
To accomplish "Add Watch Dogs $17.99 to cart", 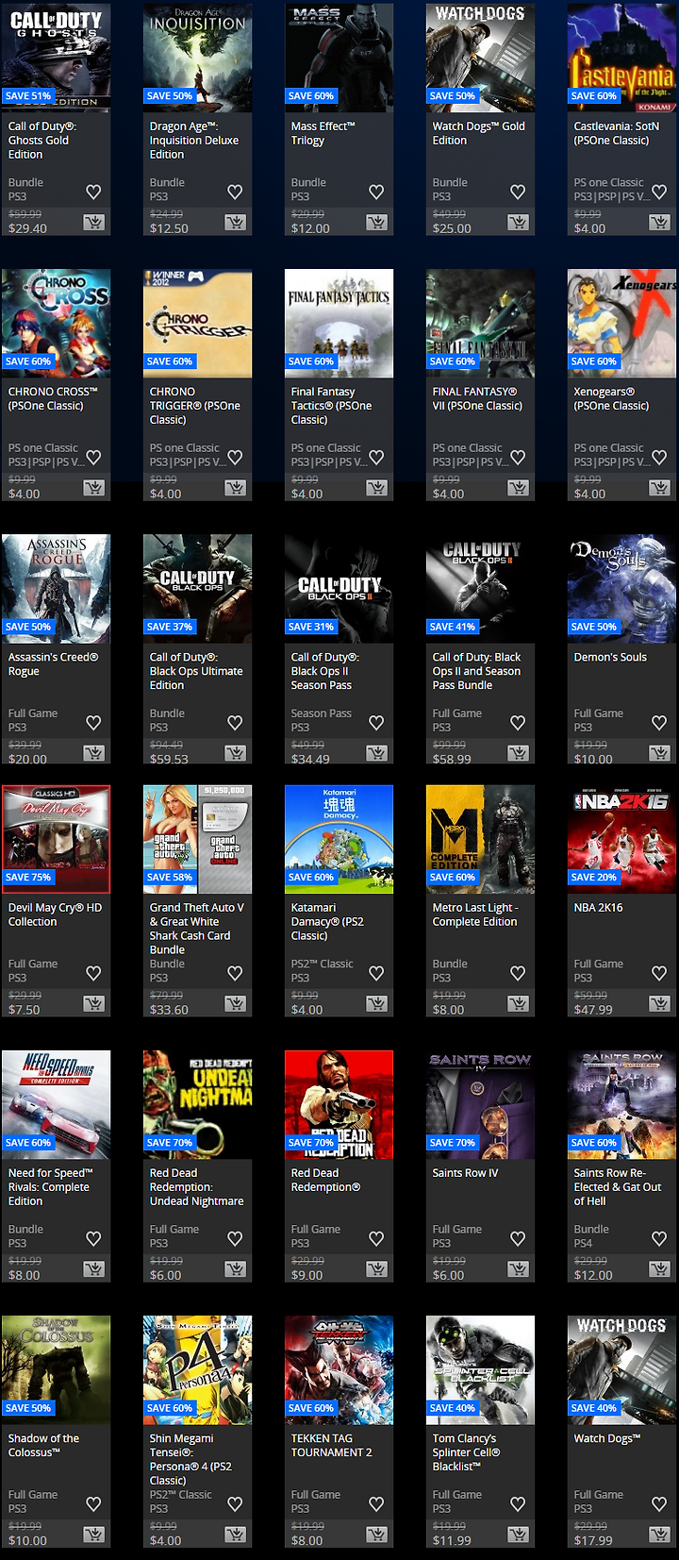I will coord(660,1535).
